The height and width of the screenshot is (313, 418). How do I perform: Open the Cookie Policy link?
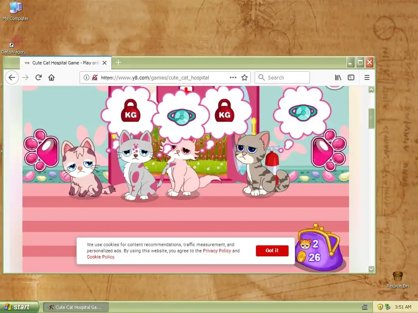point(100,257)
